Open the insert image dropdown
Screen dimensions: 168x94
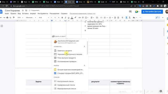coord(87,17)
